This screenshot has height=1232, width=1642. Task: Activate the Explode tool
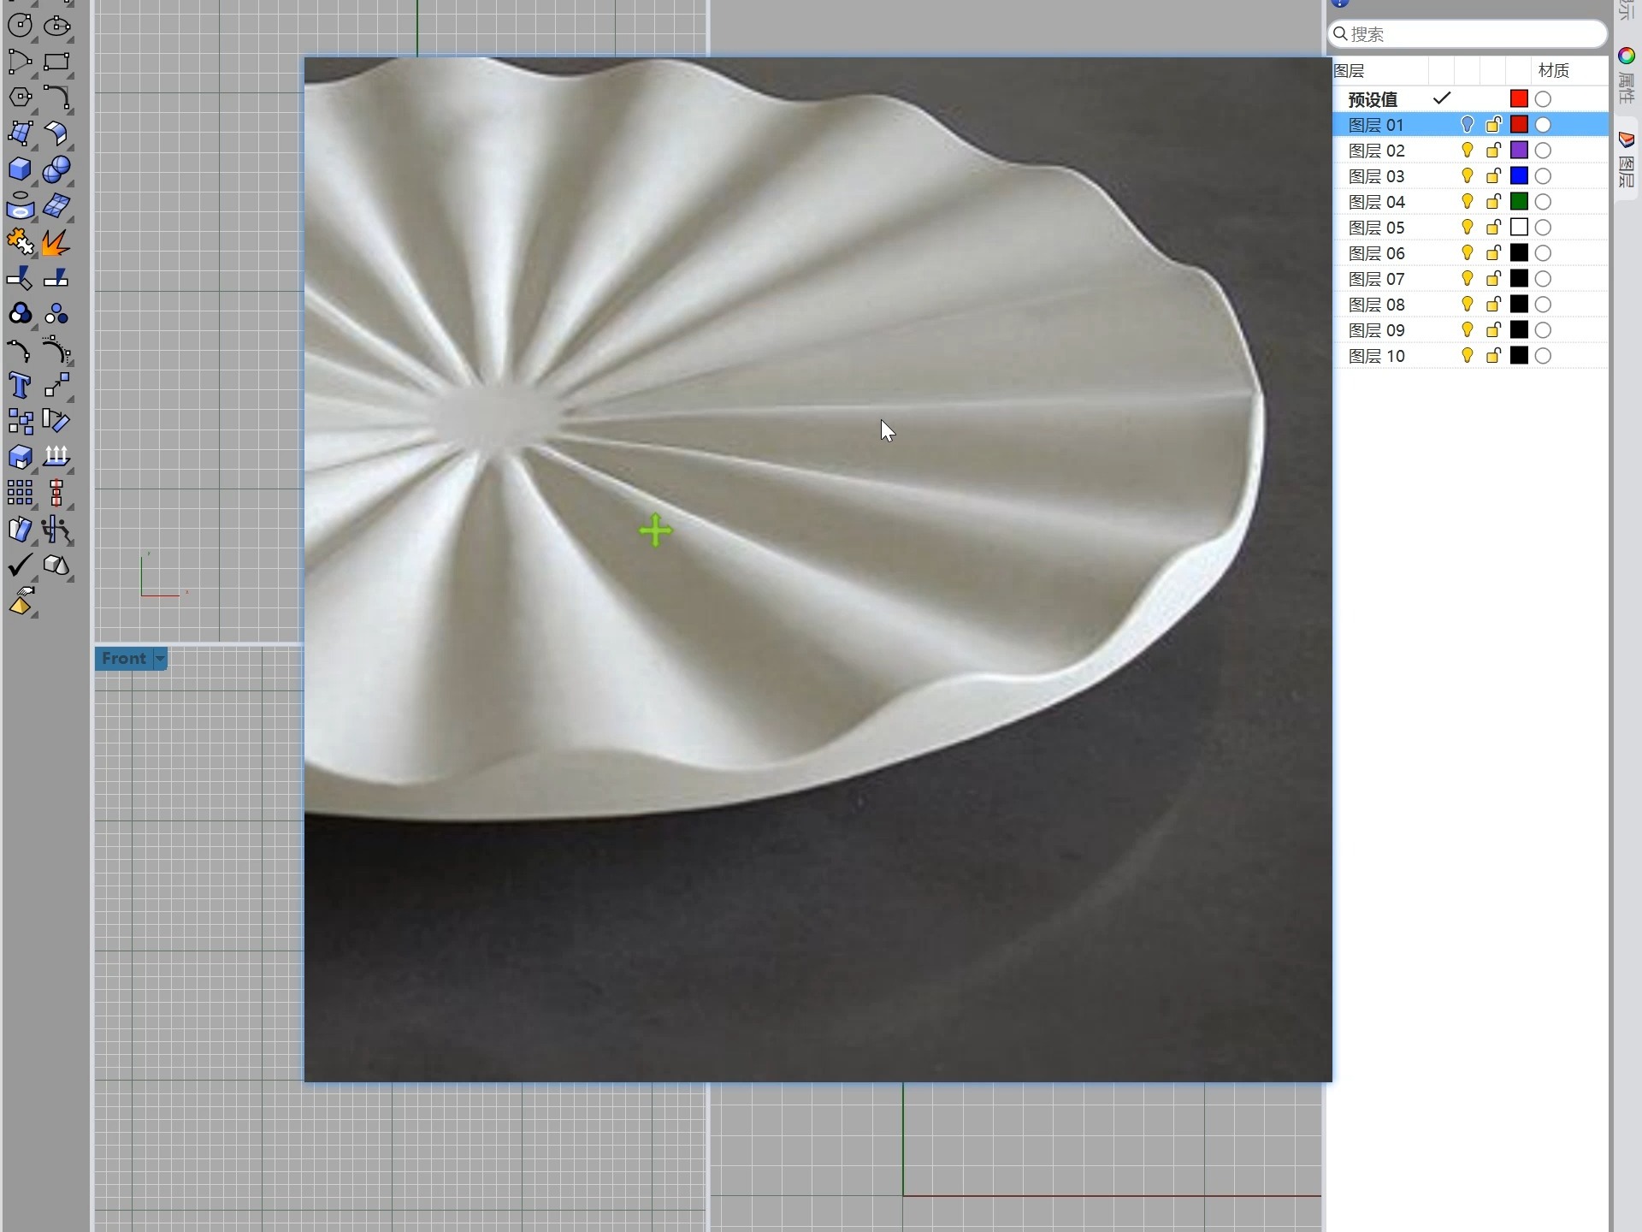56,243
